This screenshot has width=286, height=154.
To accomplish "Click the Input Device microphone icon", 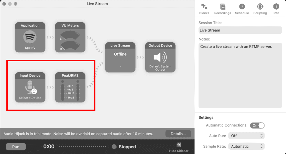I will (29, 87).
